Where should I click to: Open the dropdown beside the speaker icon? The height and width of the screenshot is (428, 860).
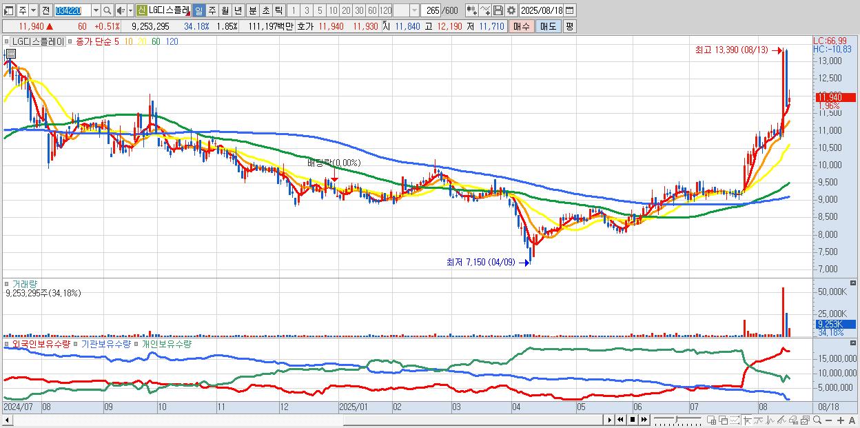[130, 11]
